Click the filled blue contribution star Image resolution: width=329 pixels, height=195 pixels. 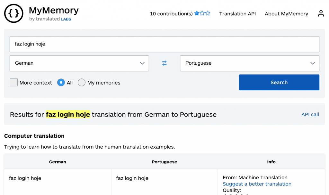click(x=197, y=13)
